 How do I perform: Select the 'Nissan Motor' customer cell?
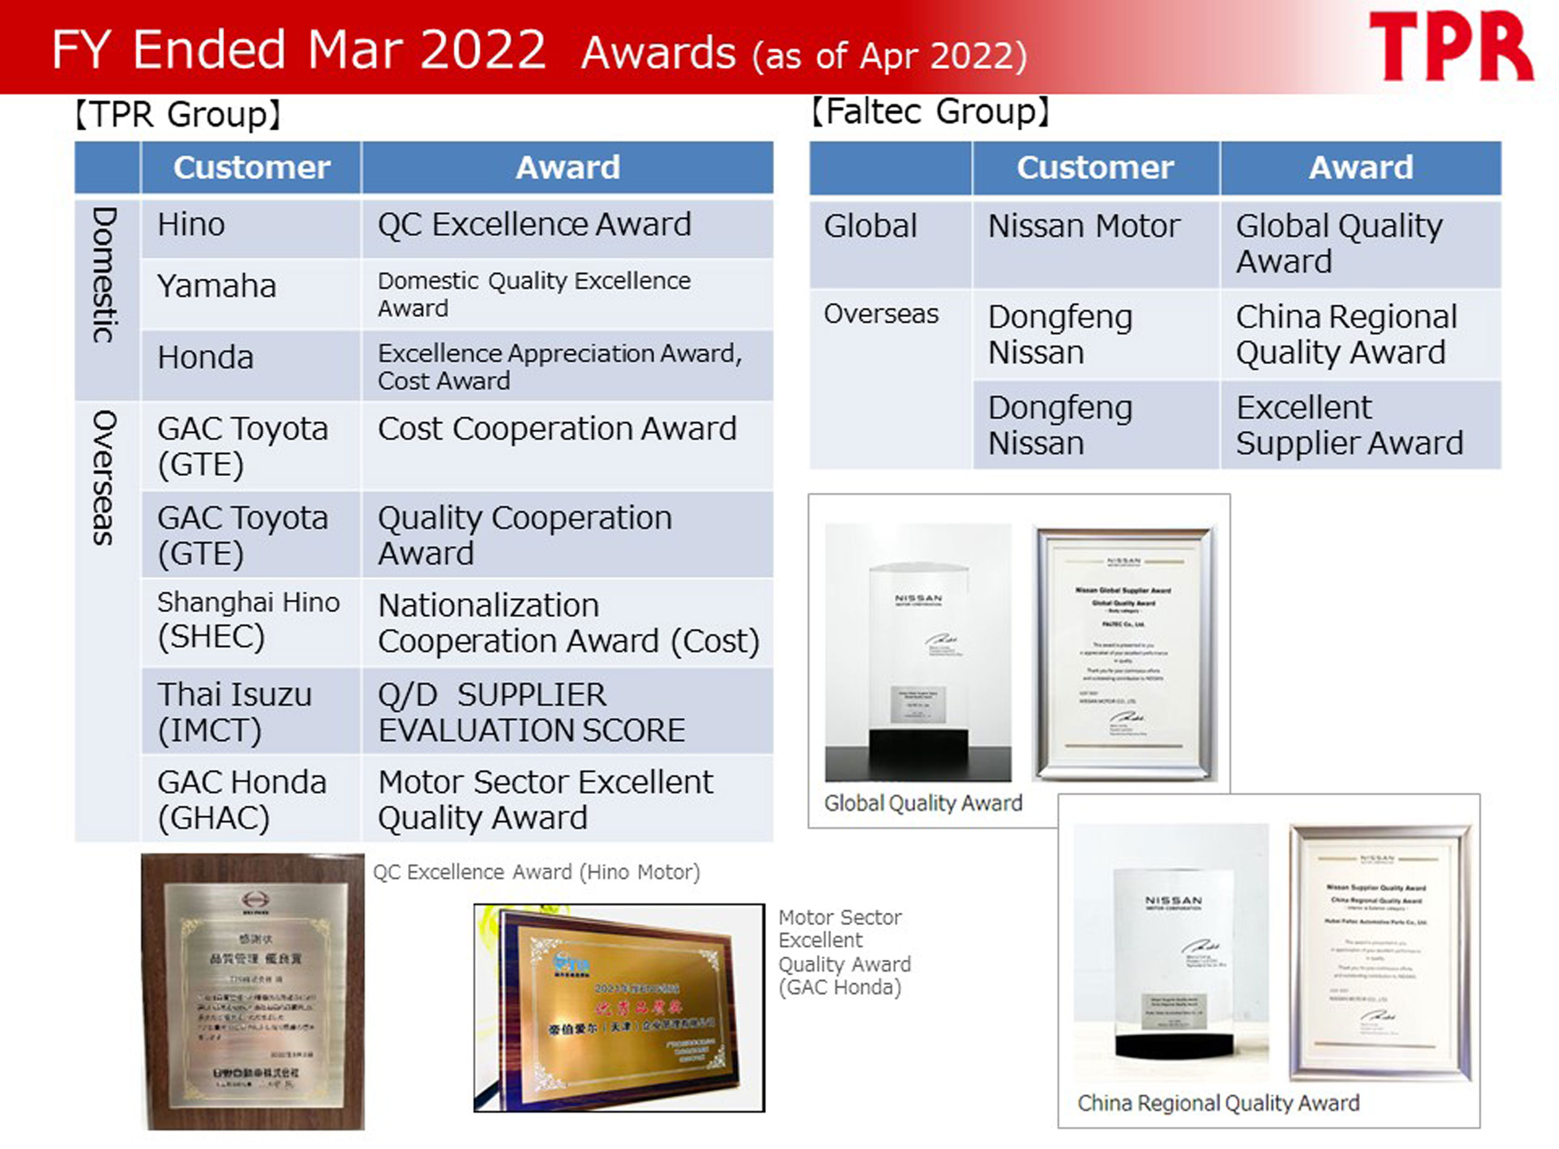[1096, 245]
